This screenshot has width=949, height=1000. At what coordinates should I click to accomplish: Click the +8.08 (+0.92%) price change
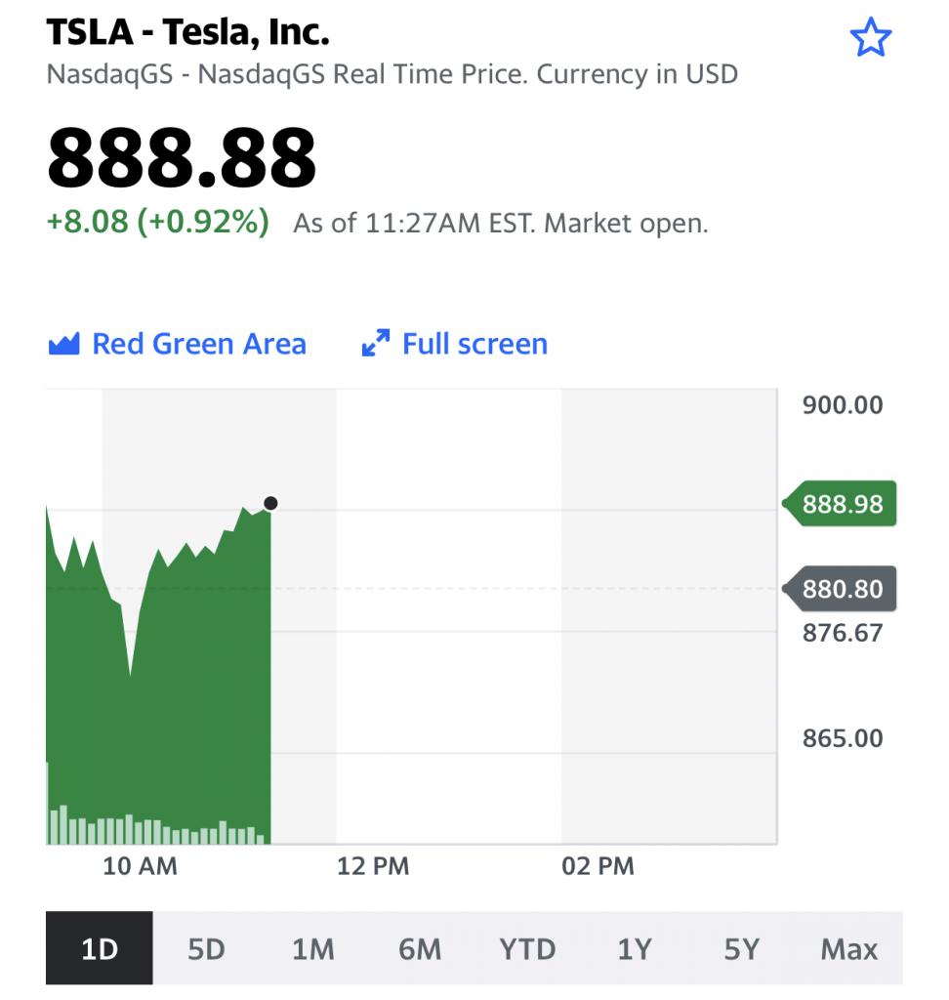click(x=158, y=222)
